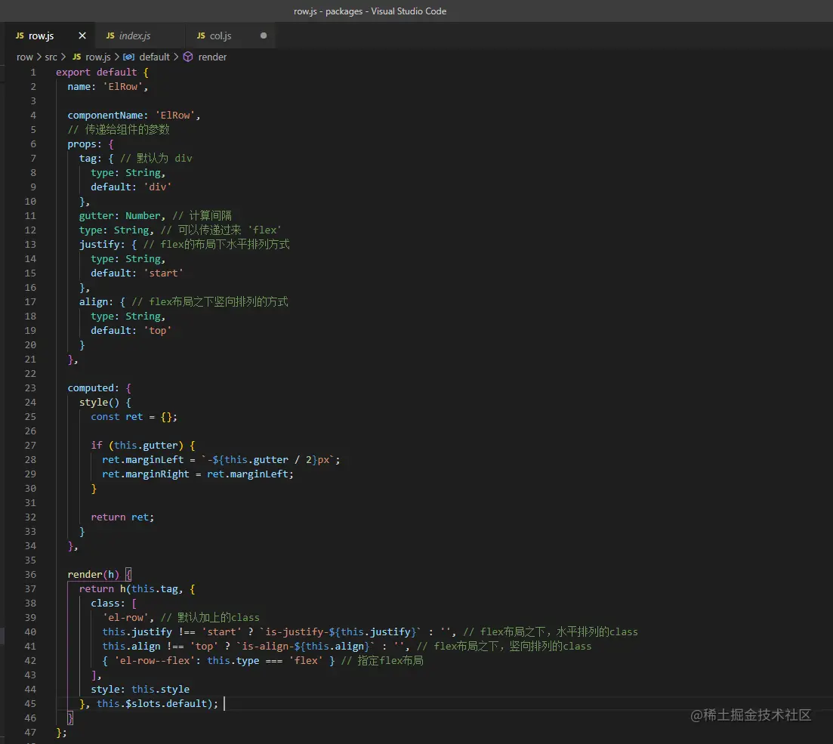Click line number 36 in the gutter
The width and height of the screenshot is (833, 744).
(x=30, y=575)
